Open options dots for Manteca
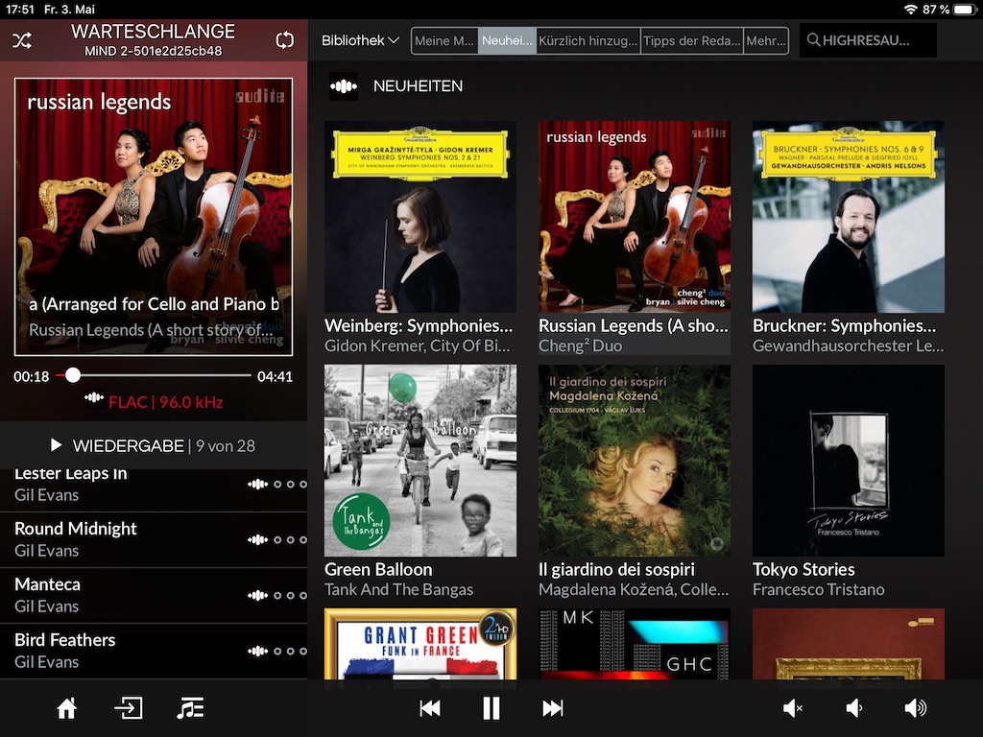Screen dimensions: 983x737 (x=290, y=595)
